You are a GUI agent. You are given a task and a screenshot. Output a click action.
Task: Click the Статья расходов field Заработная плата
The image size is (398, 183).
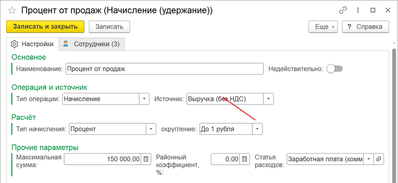[x=326, y=159]
